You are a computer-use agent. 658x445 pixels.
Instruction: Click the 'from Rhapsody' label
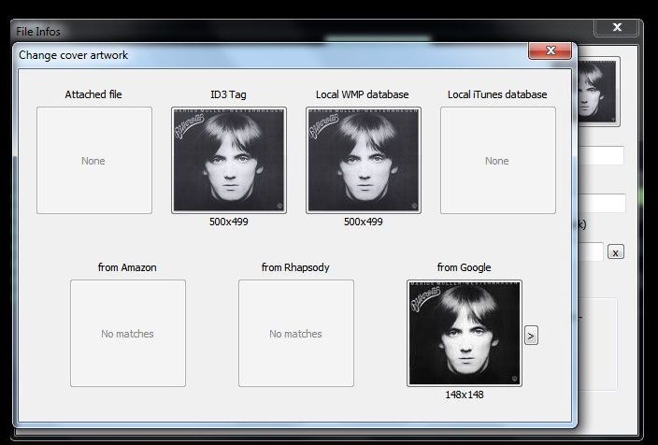click(295, 267)
